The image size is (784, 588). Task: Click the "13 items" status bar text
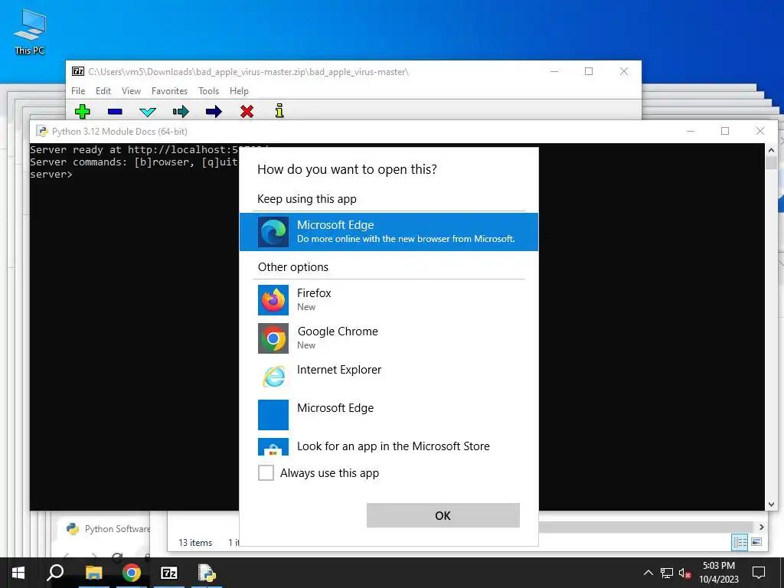tap(195, 543)
